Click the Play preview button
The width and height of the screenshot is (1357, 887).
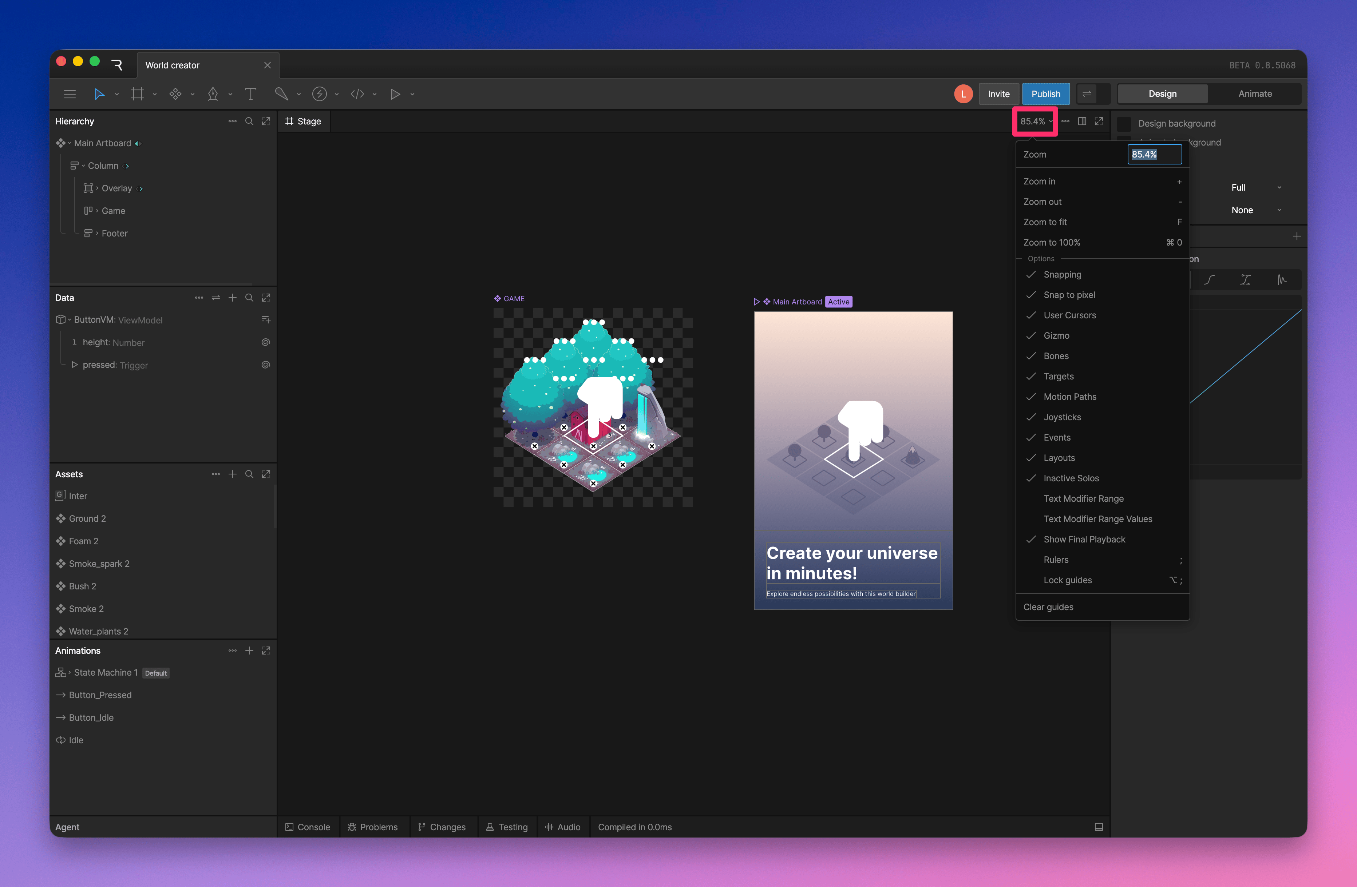click(395, 94)
